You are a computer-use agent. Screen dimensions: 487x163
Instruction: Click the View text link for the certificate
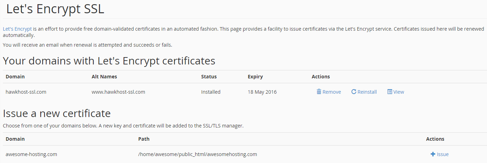pos(398,92)
